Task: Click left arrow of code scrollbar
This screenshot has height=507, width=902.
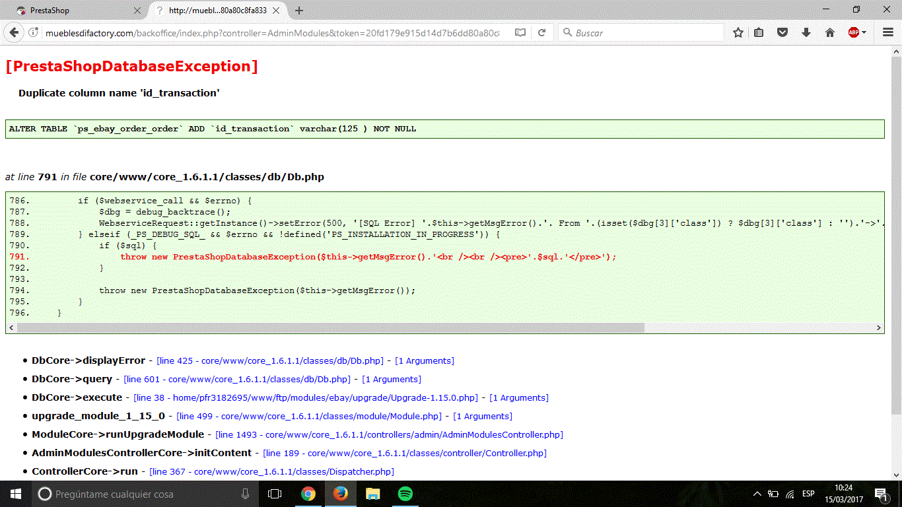Action: tap(11, 327)
